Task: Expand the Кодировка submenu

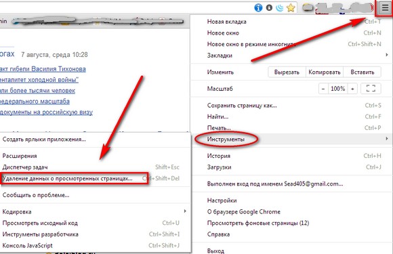Action: point(95,211)
